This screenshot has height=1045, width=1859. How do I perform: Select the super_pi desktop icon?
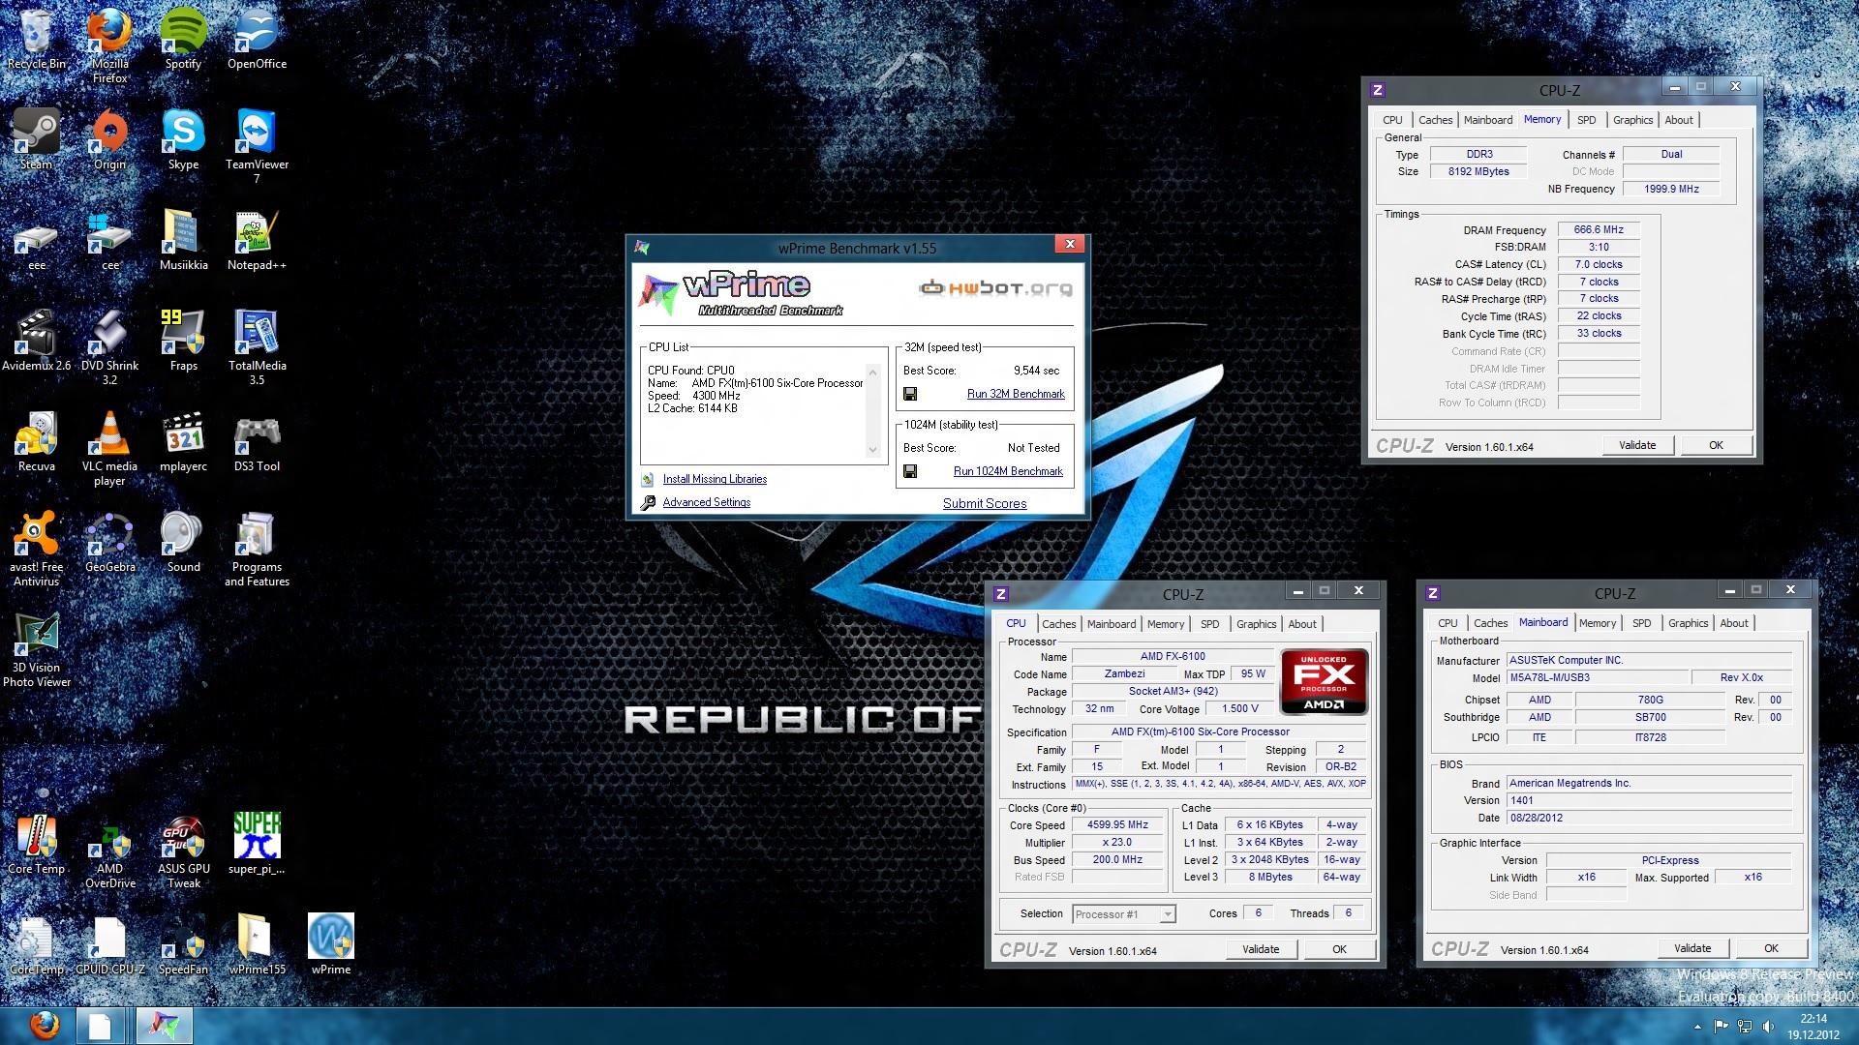click(x=257, y=845)
